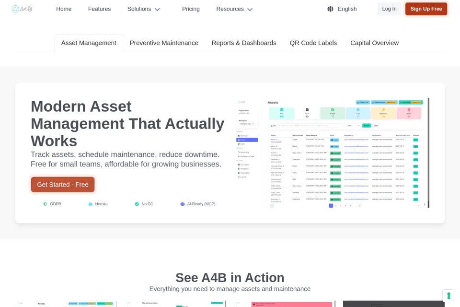Image resolution: width=460 pixels, height=307 pixels.
Task: Expand the Solutions dropdown chevron
Action: click(x=157, y=10)
